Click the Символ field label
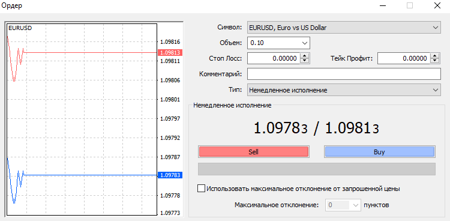Image resolution: width=450 pixels, height=221 pixels. tap(230, 28)
